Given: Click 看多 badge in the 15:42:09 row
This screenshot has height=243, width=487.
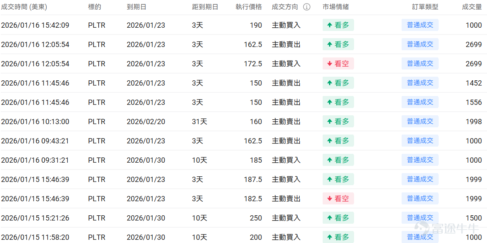Looking at the screenshot, I should (x=338, y=25).
